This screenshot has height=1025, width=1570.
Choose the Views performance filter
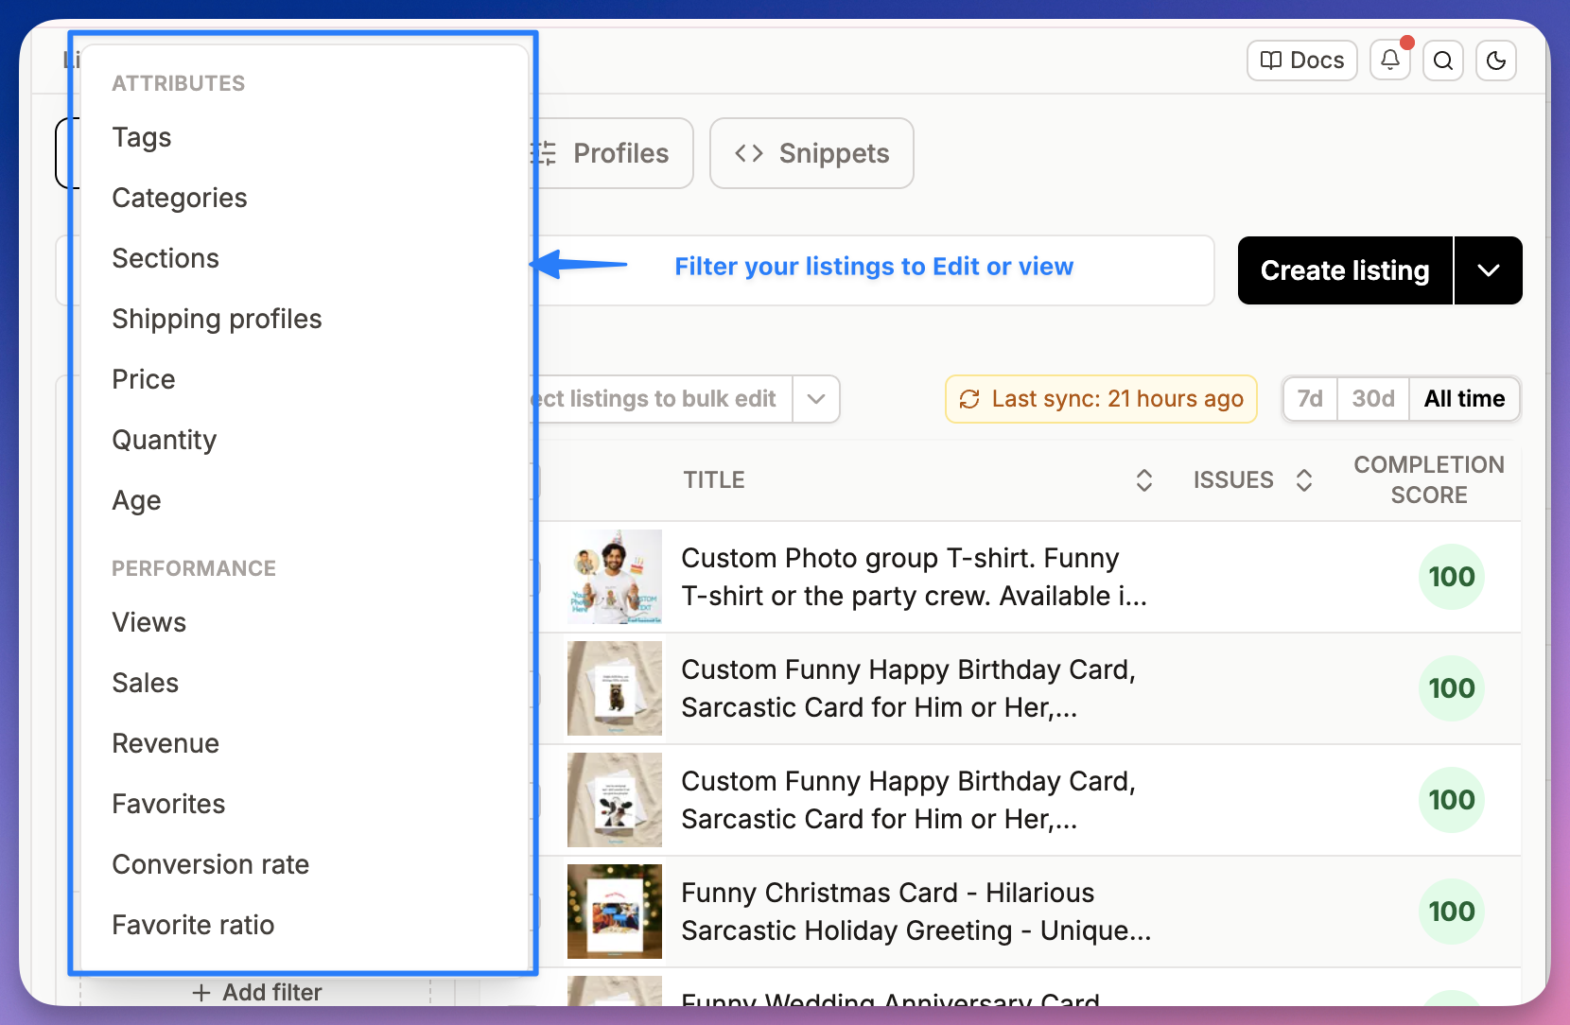149,622
